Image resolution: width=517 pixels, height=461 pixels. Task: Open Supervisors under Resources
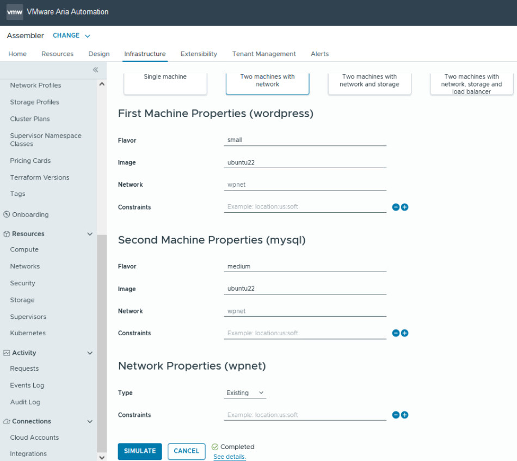pyautogui.click(x=28, y=317)
